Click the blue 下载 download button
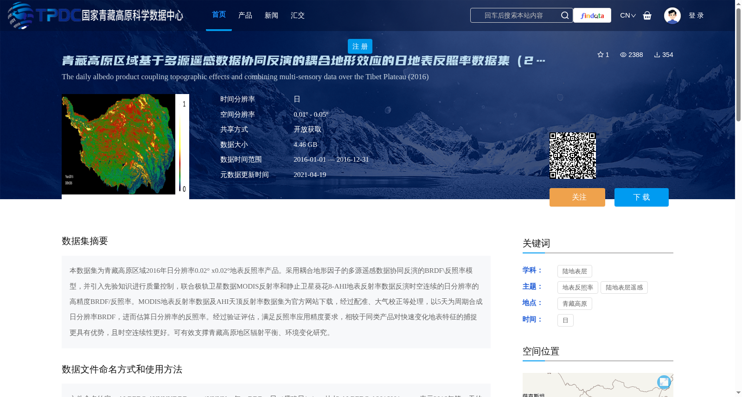 [x=641, y=197]
